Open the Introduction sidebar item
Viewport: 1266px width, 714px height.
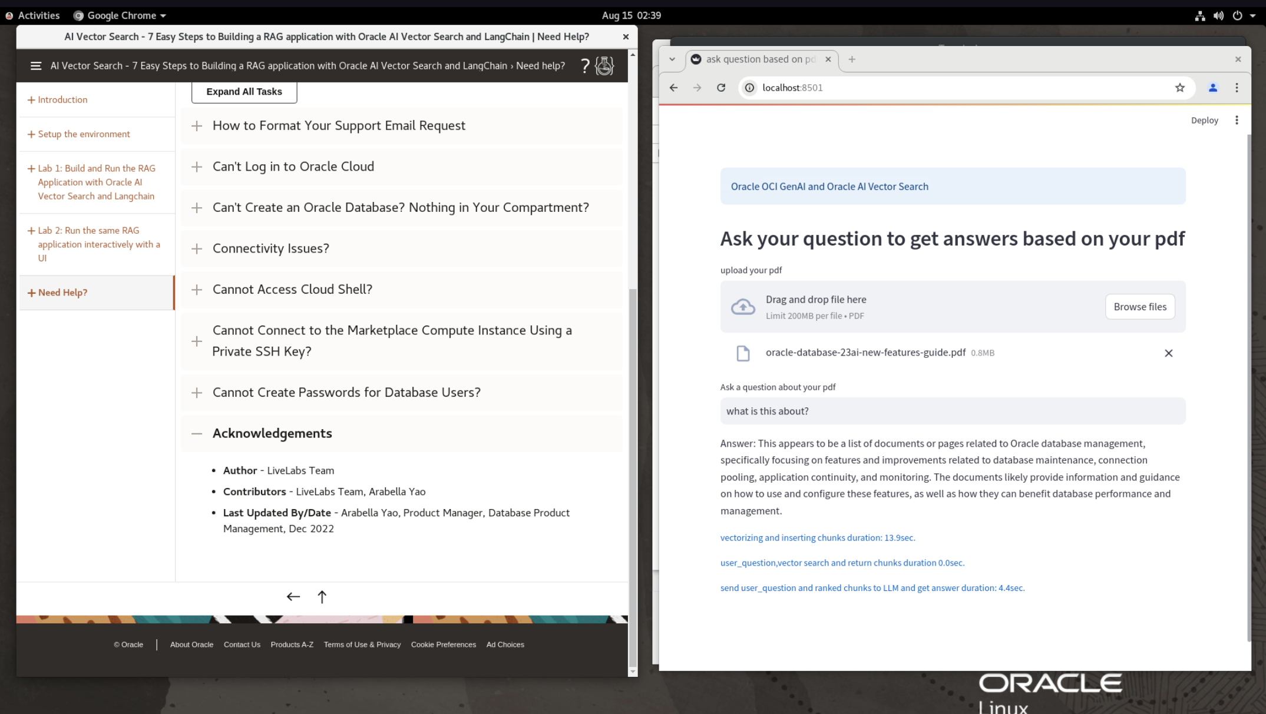[x=62, y=100]
